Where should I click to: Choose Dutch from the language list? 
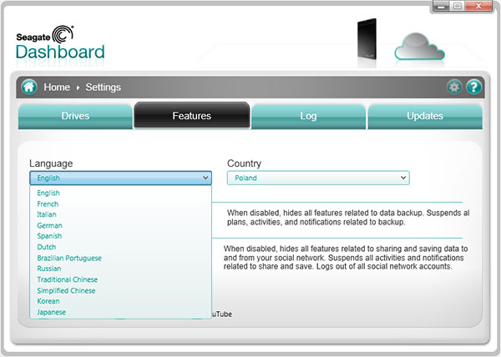pos(121,247)
